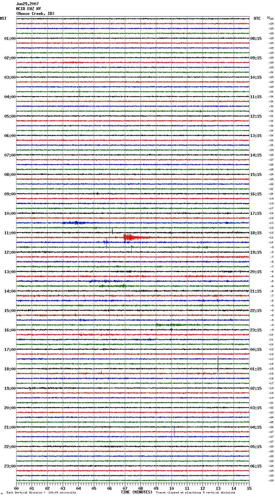Click the bottom-axis minute tick label "15"

point(249,488)
